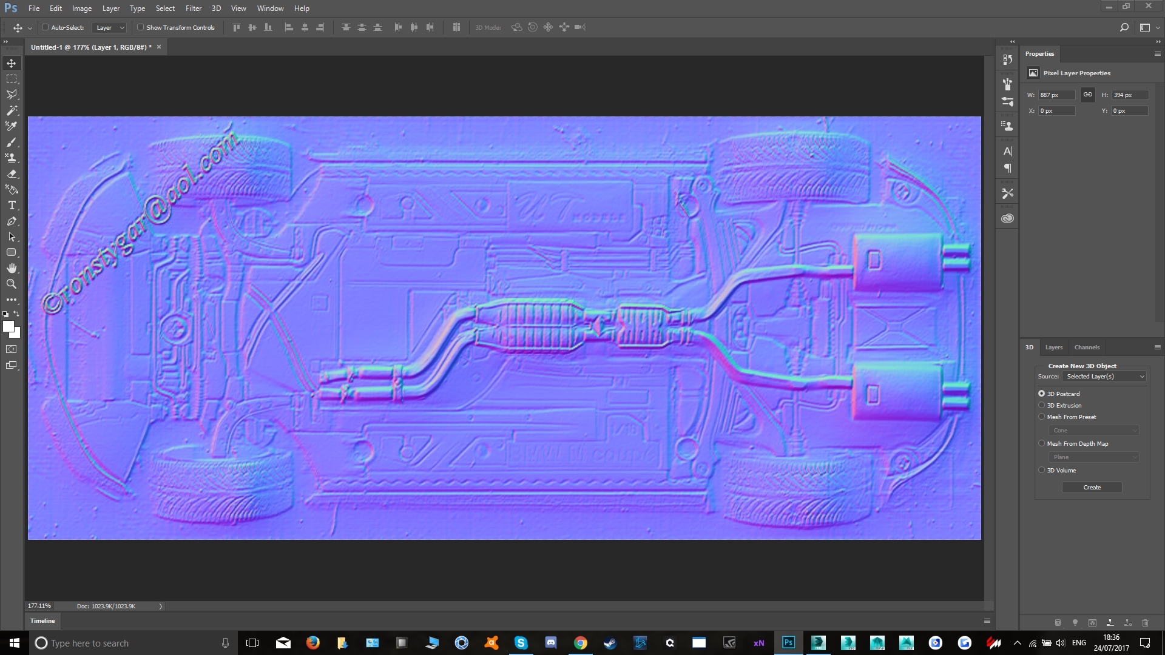This screenshot has width=1165, height=655.
Task: Select the Magic Wand tool
Action: 12,110
